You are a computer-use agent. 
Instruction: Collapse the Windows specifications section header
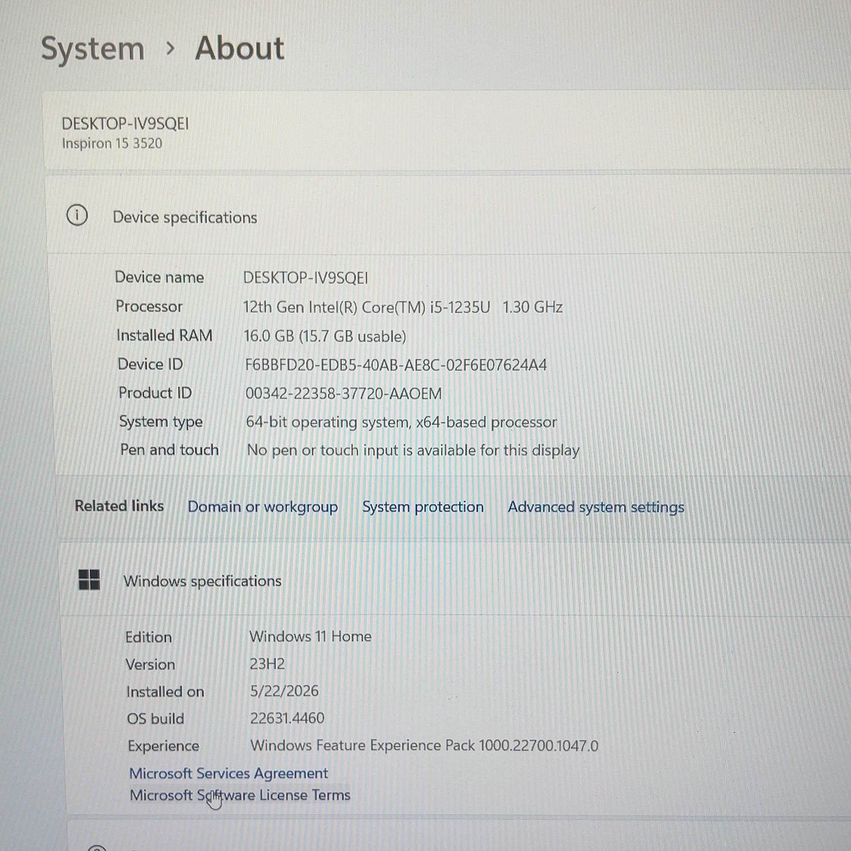[x=454, y=580]
